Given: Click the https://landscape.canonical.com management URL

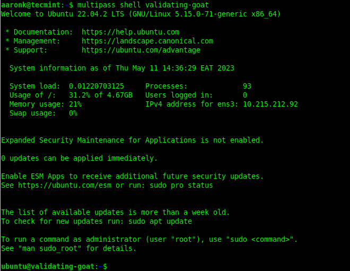Looking at the screenshot, I should (147, 41).
